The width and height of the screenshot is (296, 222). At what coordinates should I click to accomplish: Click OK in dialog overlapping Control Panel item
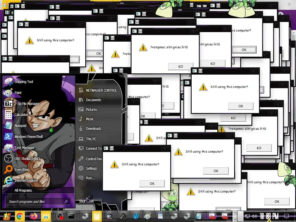pos(152,184)
